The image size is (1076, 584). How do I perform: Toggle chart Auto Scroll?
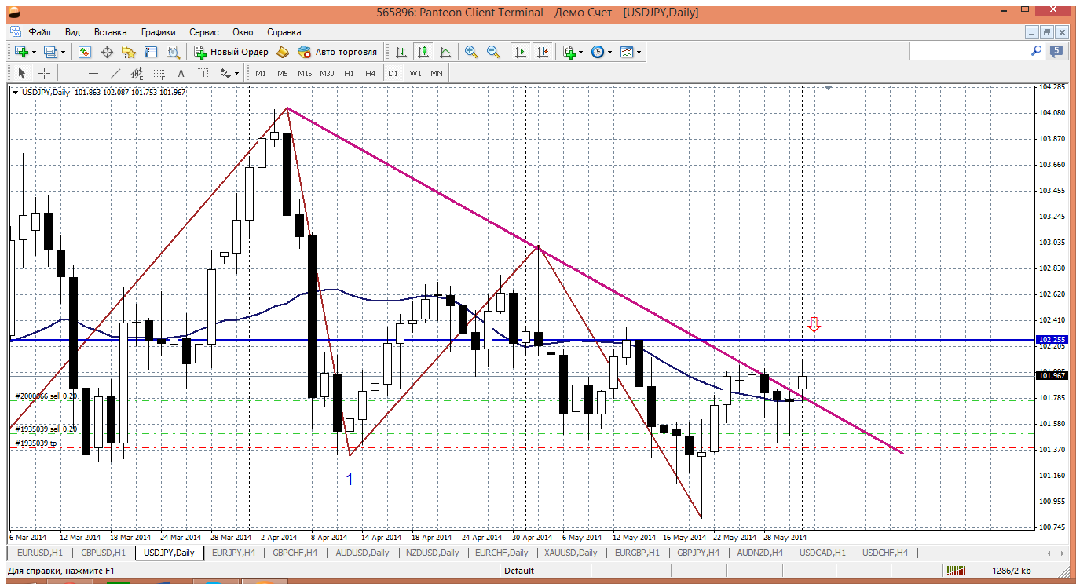pos(520,52)
